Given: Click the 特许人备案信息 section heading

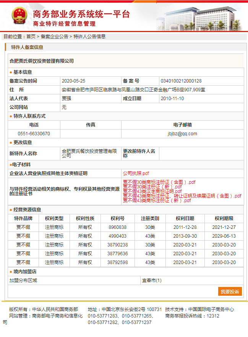Looking at the screenshot, I should click(x=27, y=47).
